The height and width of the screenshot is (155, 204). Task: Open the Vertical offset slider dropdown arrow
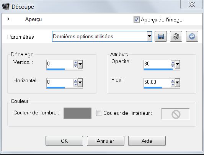click(x=80, y=64)
